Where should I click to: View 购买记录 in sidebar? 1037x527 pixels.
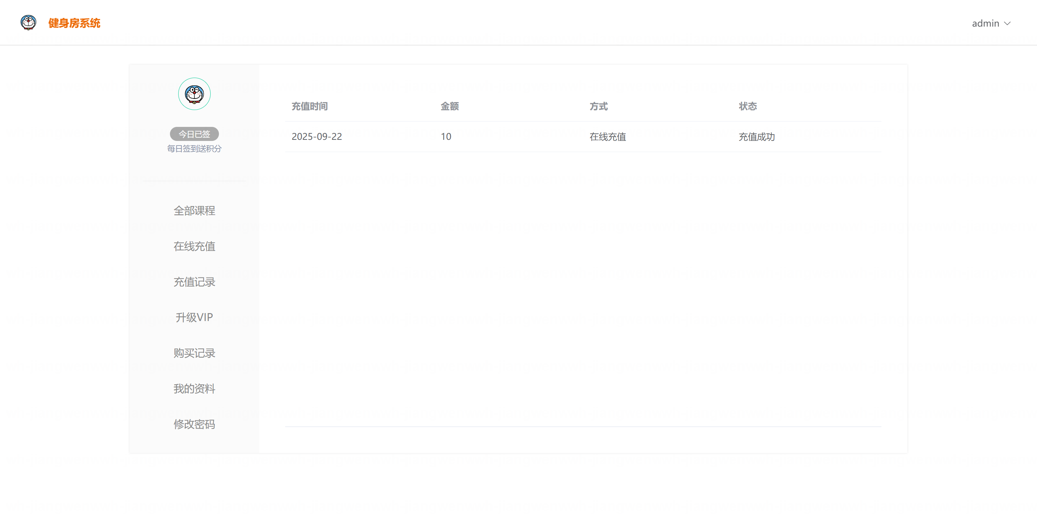[194, 353]
